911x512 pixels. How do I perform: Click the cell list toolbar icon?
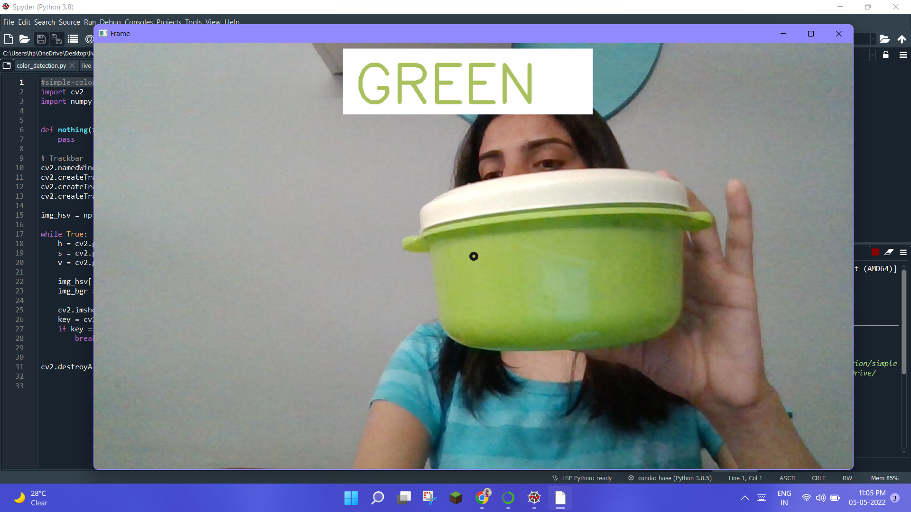point(73,39)
